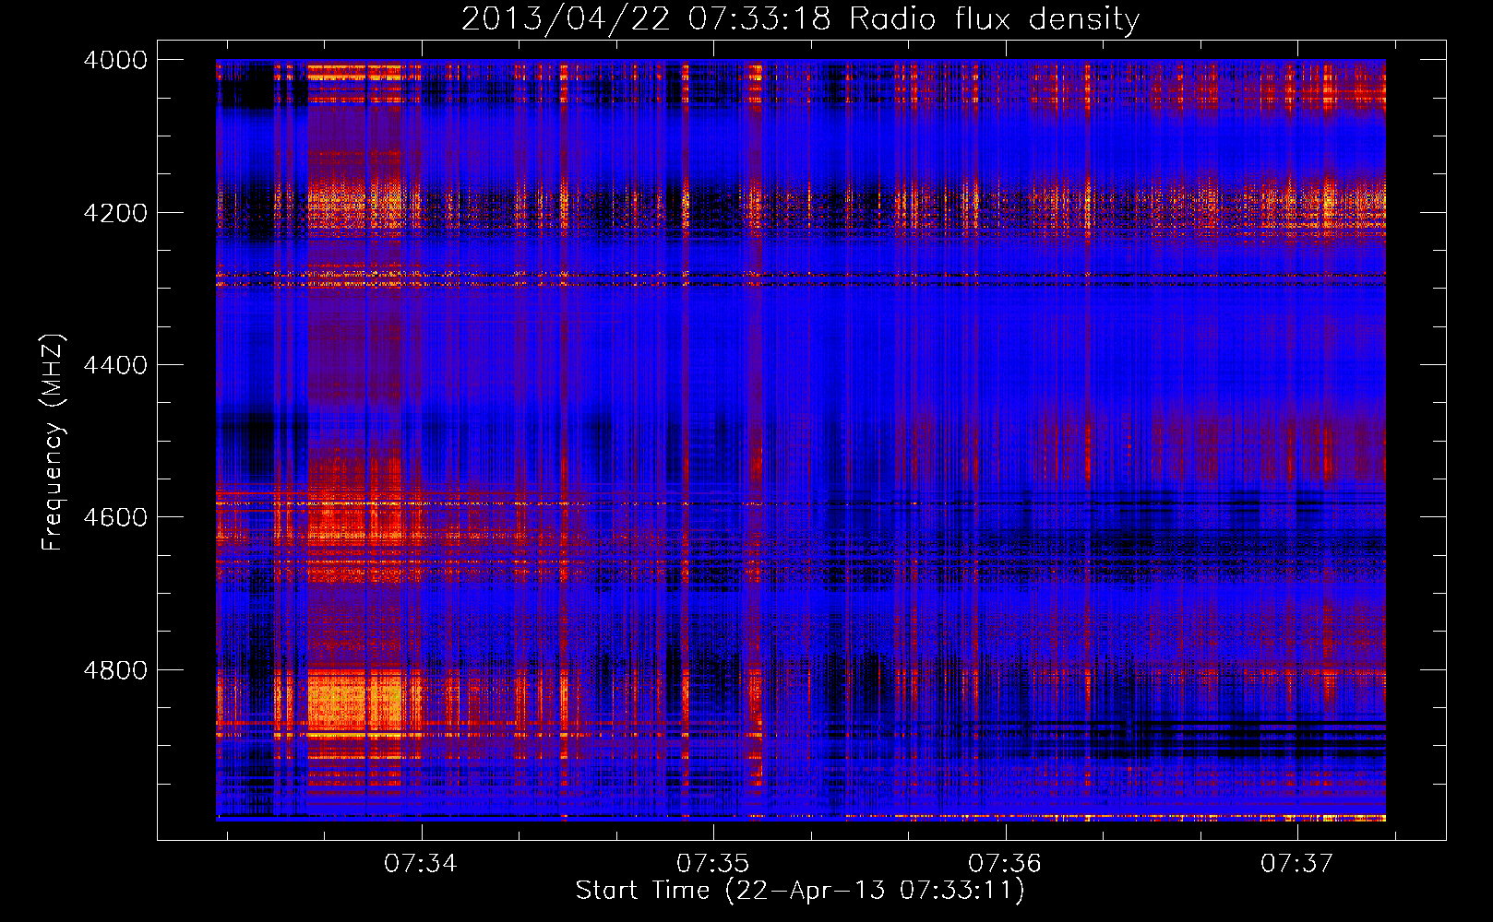Click the 4600 frequency tick label
Image resolution: width=1493 pixels, height=922 pixels.
[115, 517]
